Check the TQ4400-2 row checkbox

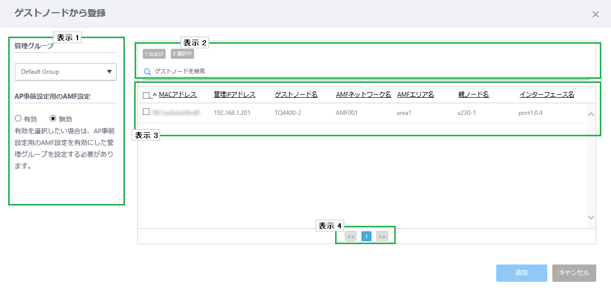pyautogui.click(x=146, y=112)
